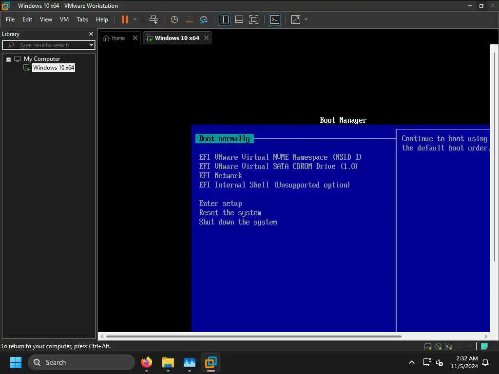Click the stretch guest display icon
The width and height of the screenshot is (499, 374).
(x=296, y=19)
